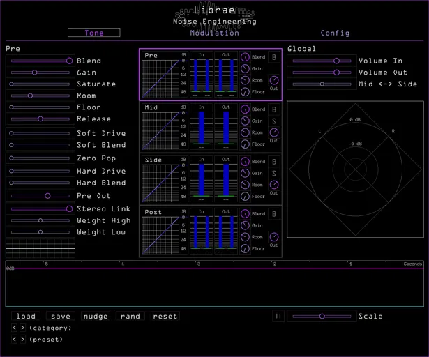
Task: Click the Mid band Room knob
Action: 245,132
